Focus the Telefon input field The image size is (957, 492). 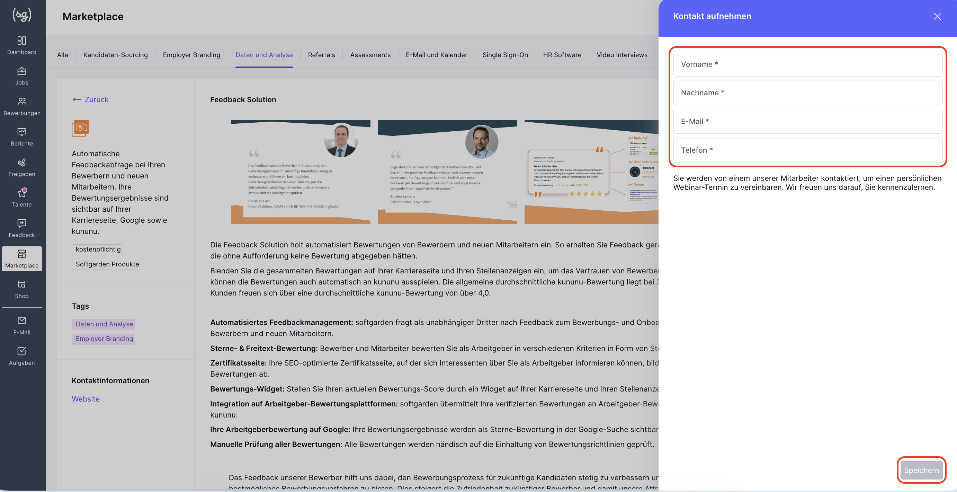click(x=808, y=150)
